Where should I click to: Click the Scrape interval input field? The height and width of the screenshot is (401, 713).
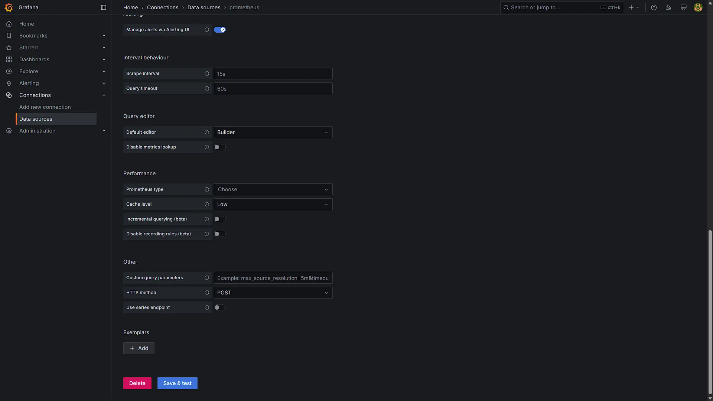point(273,74)
